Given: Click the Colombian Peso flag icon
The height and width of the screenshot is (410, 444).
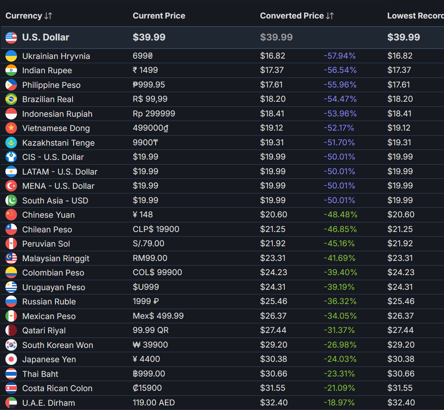Looking at the screenshot, I should 11,272.
